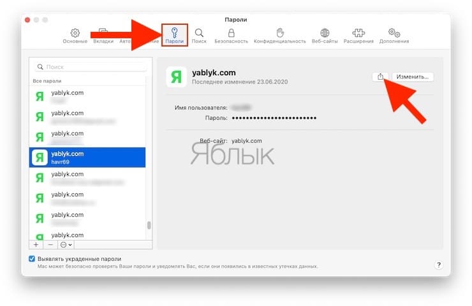The image size is (472, 306).
Task: Open the Веб-сайты globe icon tab
Action: [x=325, y=36]
